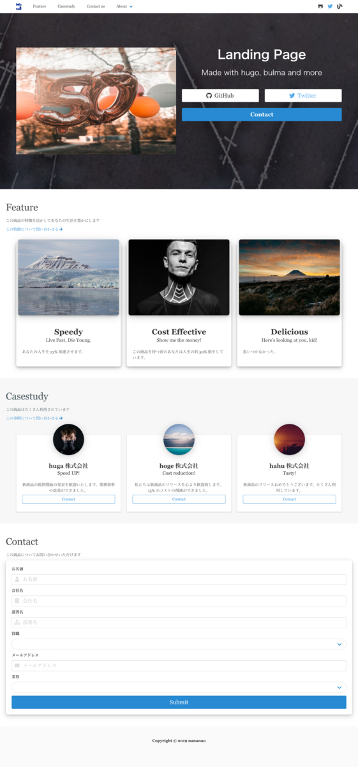Follow the casestudy inquiry link with arrow
This screenshot has height=767, width=358.
34,418
